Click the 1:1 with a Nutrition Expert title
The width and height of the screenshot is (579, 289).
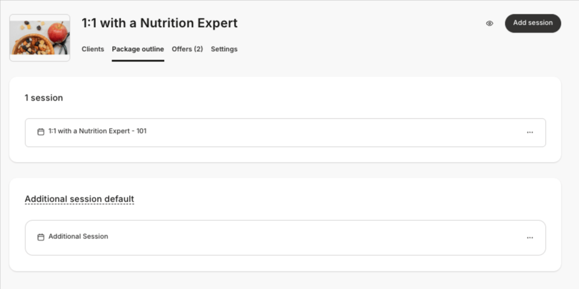coord(159,23)
